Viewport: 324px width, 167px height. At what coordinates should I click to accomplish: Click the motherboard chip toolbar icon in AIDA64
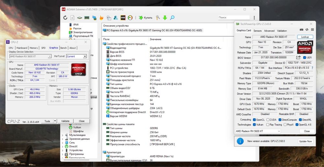point(80,18)
